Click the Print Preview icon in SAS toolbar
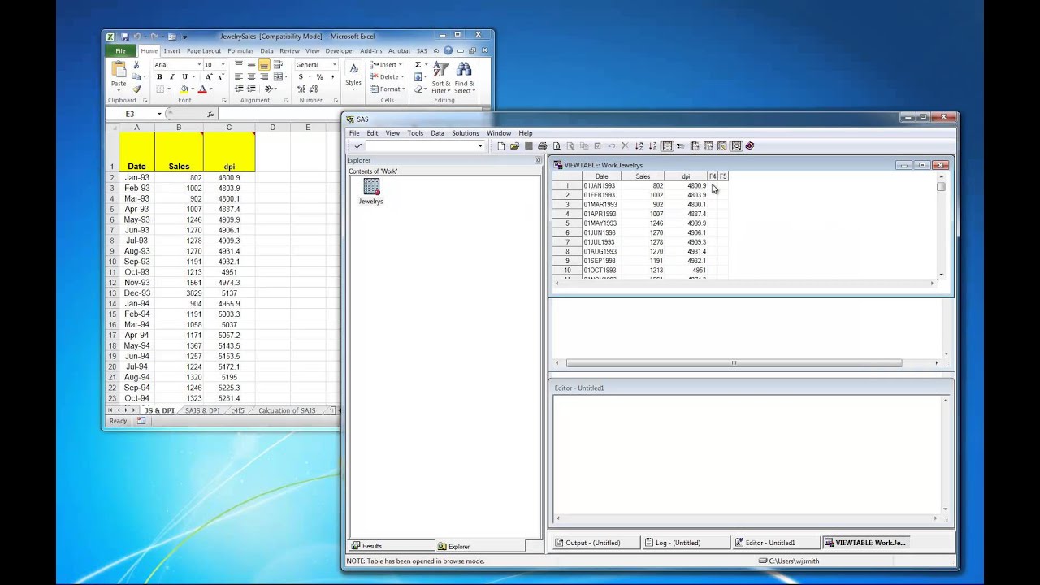 pos(557,146)
